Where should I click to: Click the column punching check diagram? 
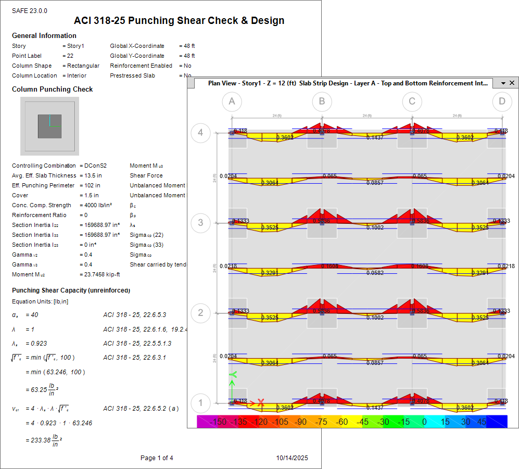coord(49,126)
